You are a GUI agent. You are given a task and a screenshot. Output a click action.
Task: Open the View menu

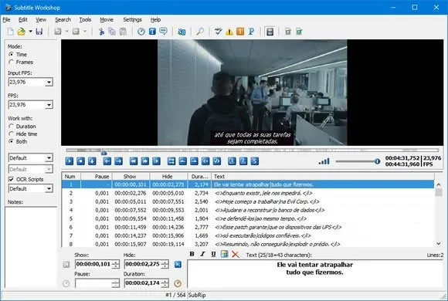(41, 19)
